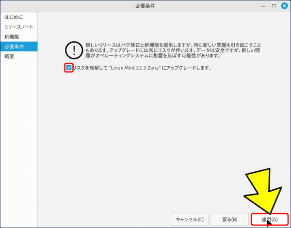Apply the upgrade with 適用(A)

tap(270, 219)
